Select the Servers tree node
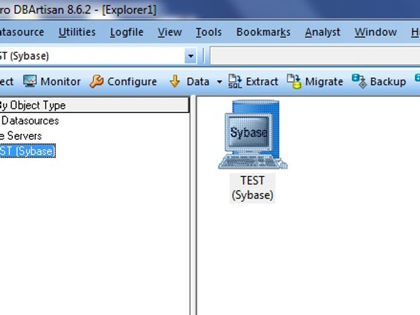This screenshot has height=315, width=420. tap(21, 136)
